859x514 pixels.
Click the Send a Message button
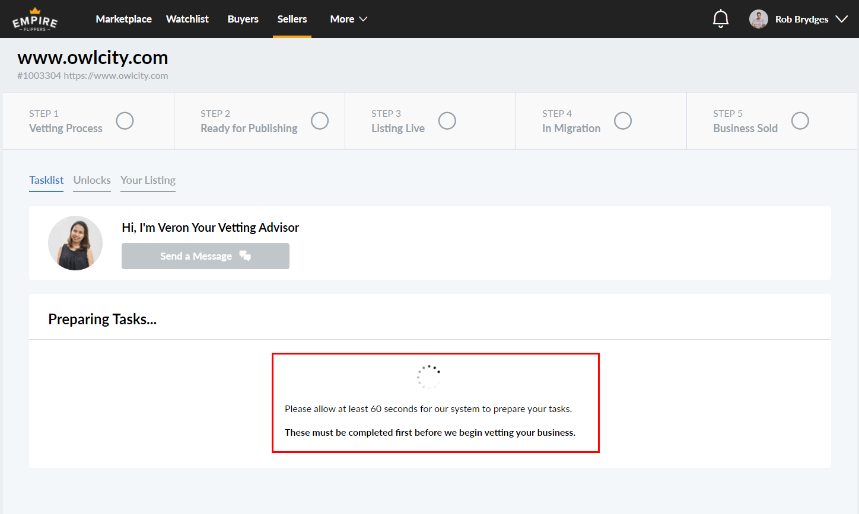205,256
